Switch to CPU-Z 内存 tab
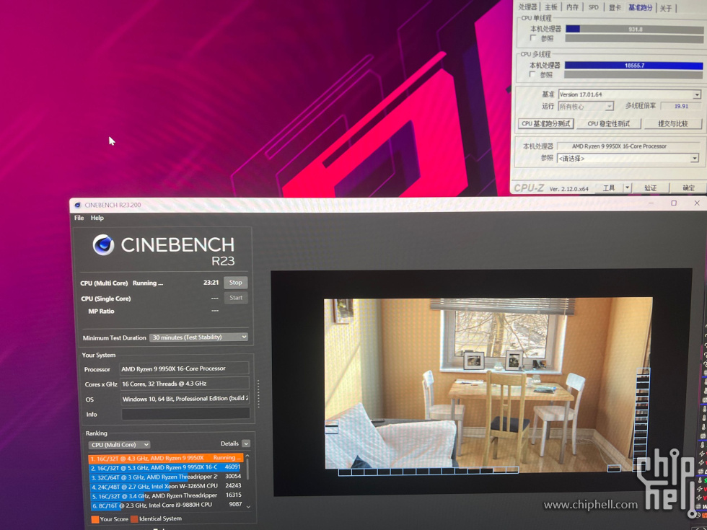 point(572,7)
